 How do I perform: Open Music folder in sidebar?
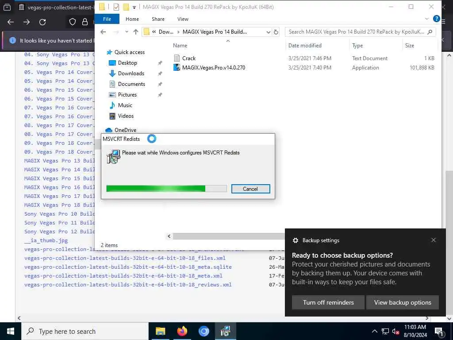(125, 105)
